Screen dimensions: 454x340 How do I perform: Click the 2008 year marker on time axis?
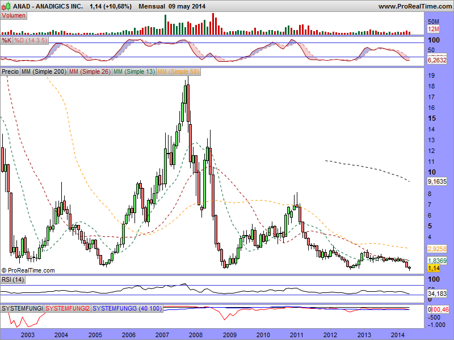[195, 335]
